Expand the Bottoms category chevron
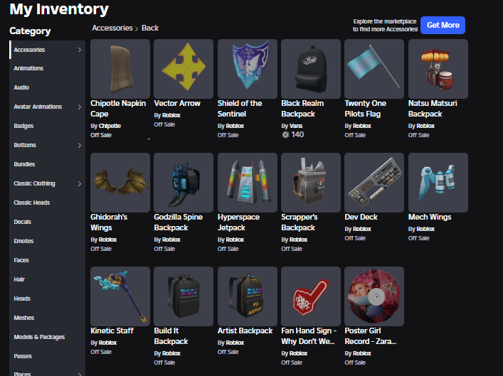The image size is (503, 376). [x=80, y=145]
